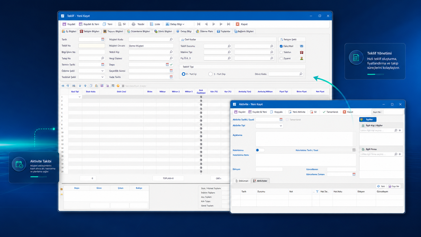Switch to the Doküman tab
This screenshot has width=421, height=237.
click(x=242, y=181)
